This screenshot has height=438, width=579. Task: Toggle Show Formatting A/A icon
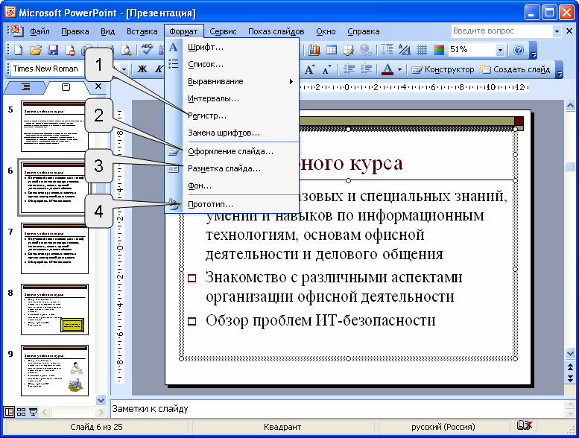coord(405,49)
